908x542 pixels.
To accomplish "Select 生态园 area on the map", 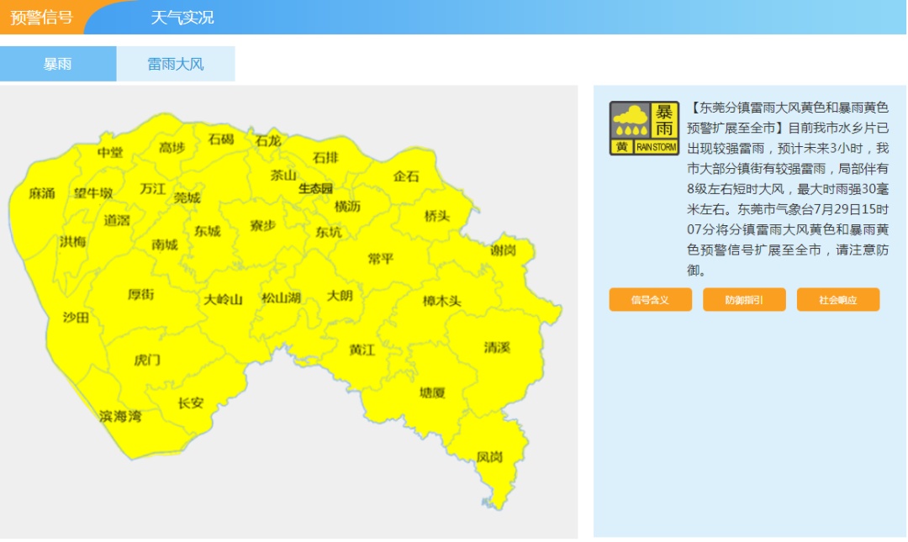I will pos(314,190).
